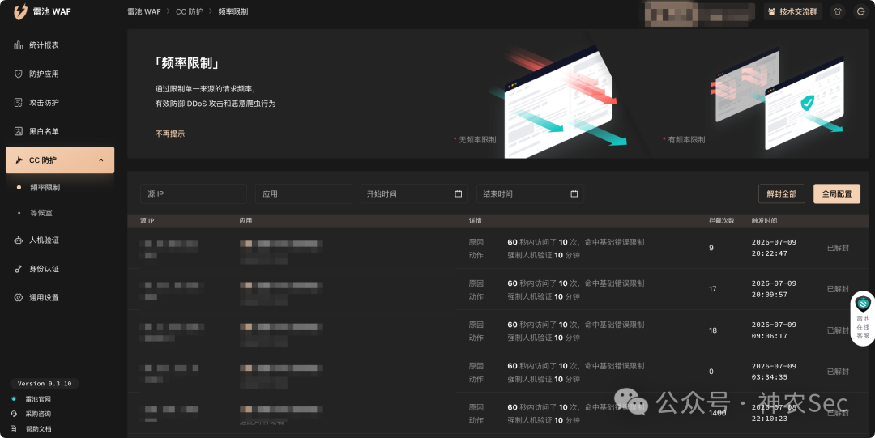Click the timestamp 2026-07-09 03:34:35

[774, 372]
